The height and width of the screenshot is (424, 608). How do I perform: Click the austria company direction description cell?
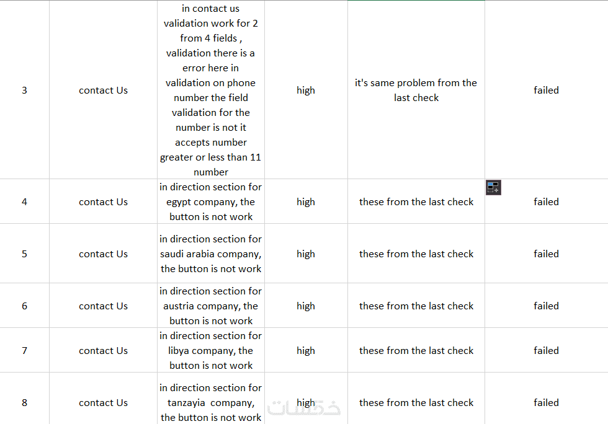click(211, 306)
